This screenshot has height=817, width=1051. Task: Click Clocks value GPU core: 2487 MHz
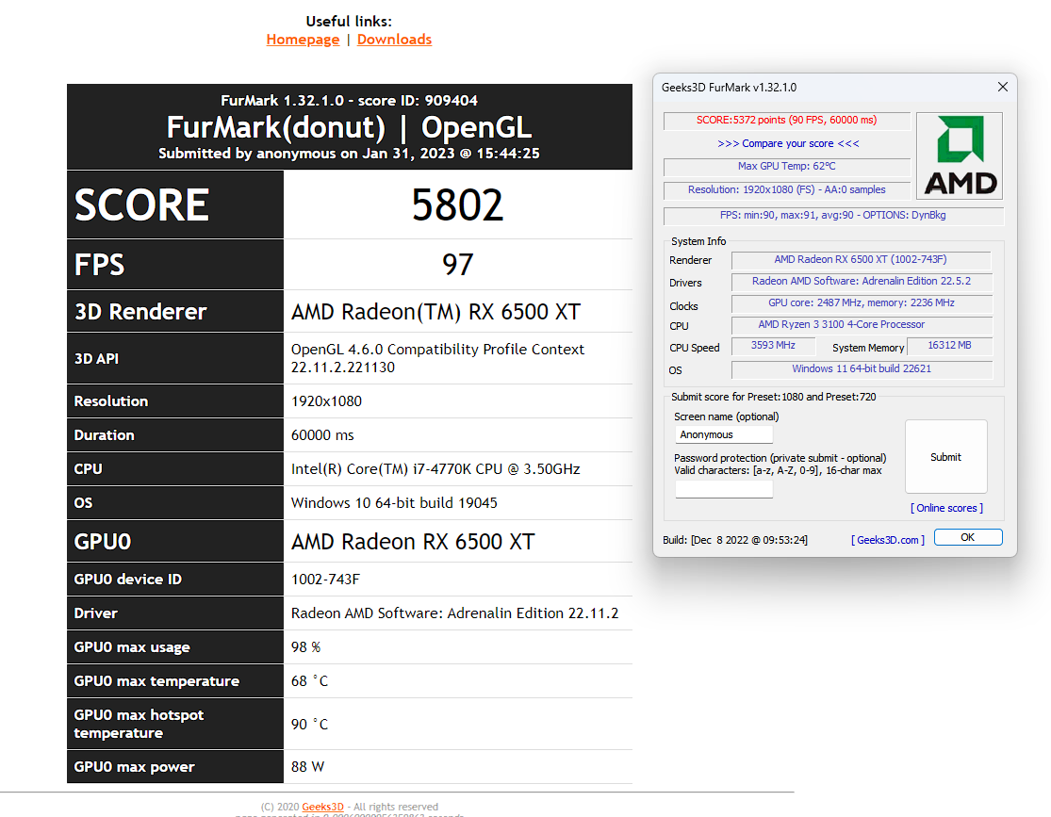coord(861,302)
